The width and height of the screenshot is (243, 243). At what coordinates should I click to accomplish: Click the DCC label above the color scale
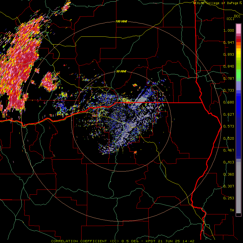click(x=237, y=16)
